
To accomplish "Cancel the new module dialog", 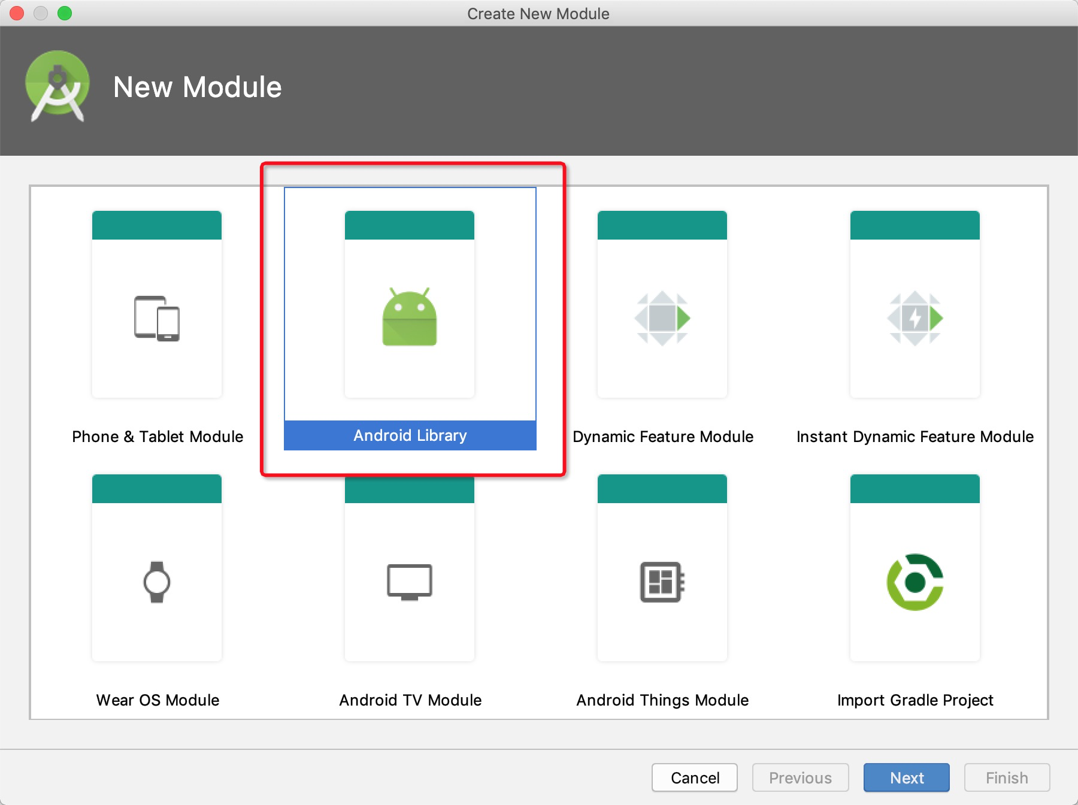I will 695,777.
